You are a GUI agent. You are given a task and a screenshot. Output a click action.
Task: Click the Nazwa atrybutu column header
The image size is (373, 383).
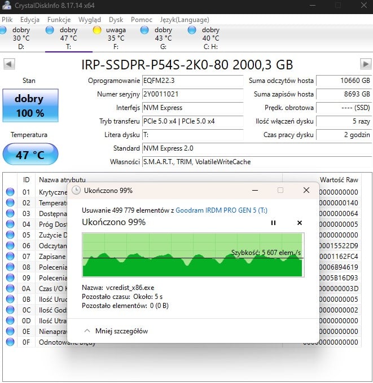(x=62, y=180)
